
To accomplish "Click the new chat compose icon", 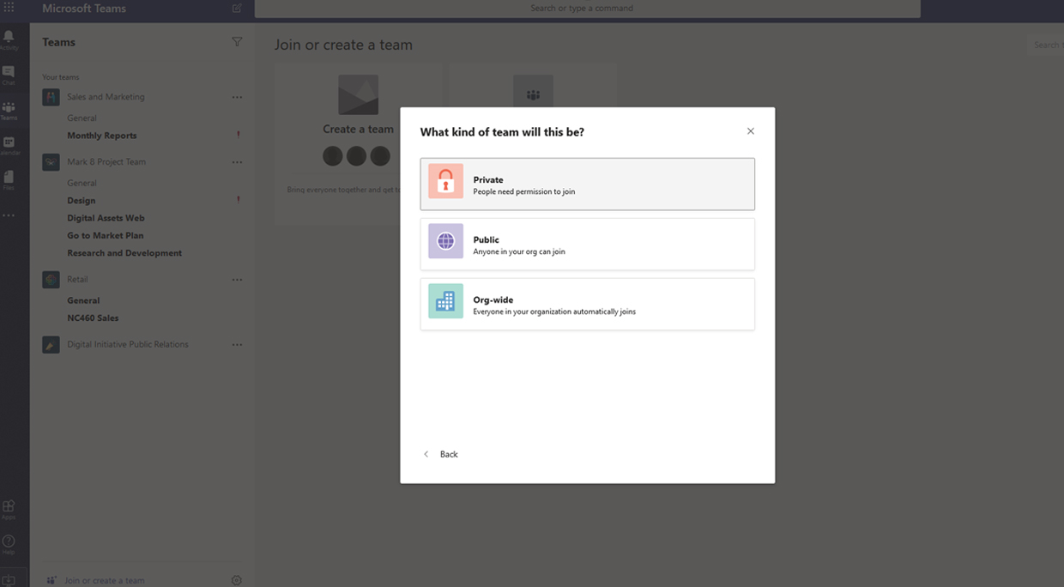I will pyautogui.click(x=237, y=9).
